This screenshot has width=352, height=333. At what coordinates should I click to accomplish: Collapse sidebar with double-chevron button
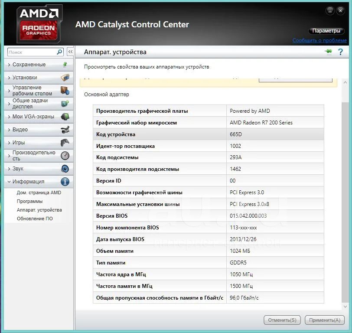pyautogui.click(x=70, y=52)
